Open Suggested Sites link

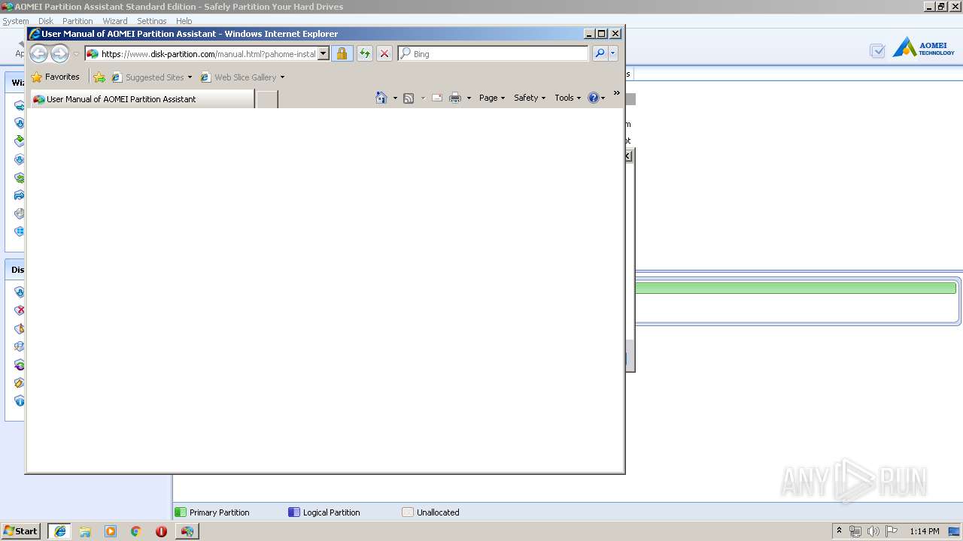point(152,77)
